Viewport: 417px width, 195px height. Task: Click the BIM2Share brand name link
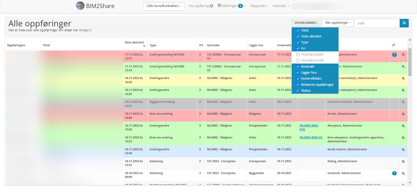point(100,6)
